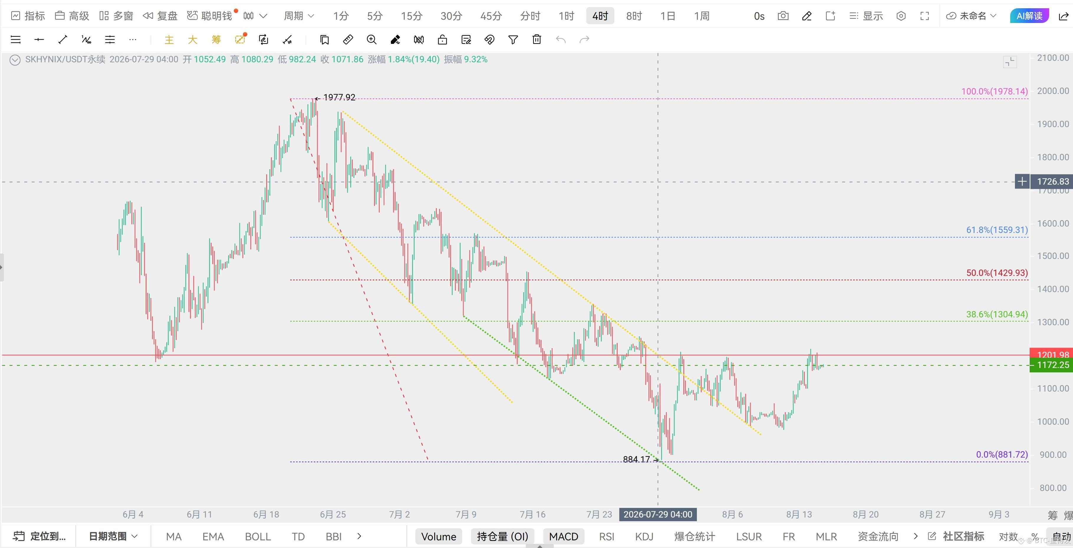Switch to the 1周 timeframe
The width and height of the screenshot is (1073, 548).
(702, 16)
